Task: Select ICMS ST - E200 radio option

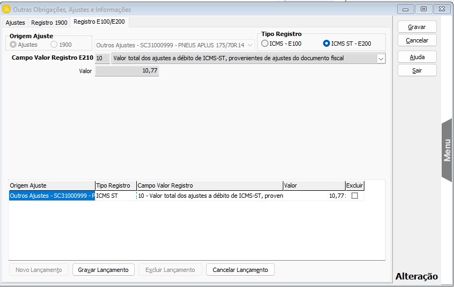Action: (x=327, y=44)
